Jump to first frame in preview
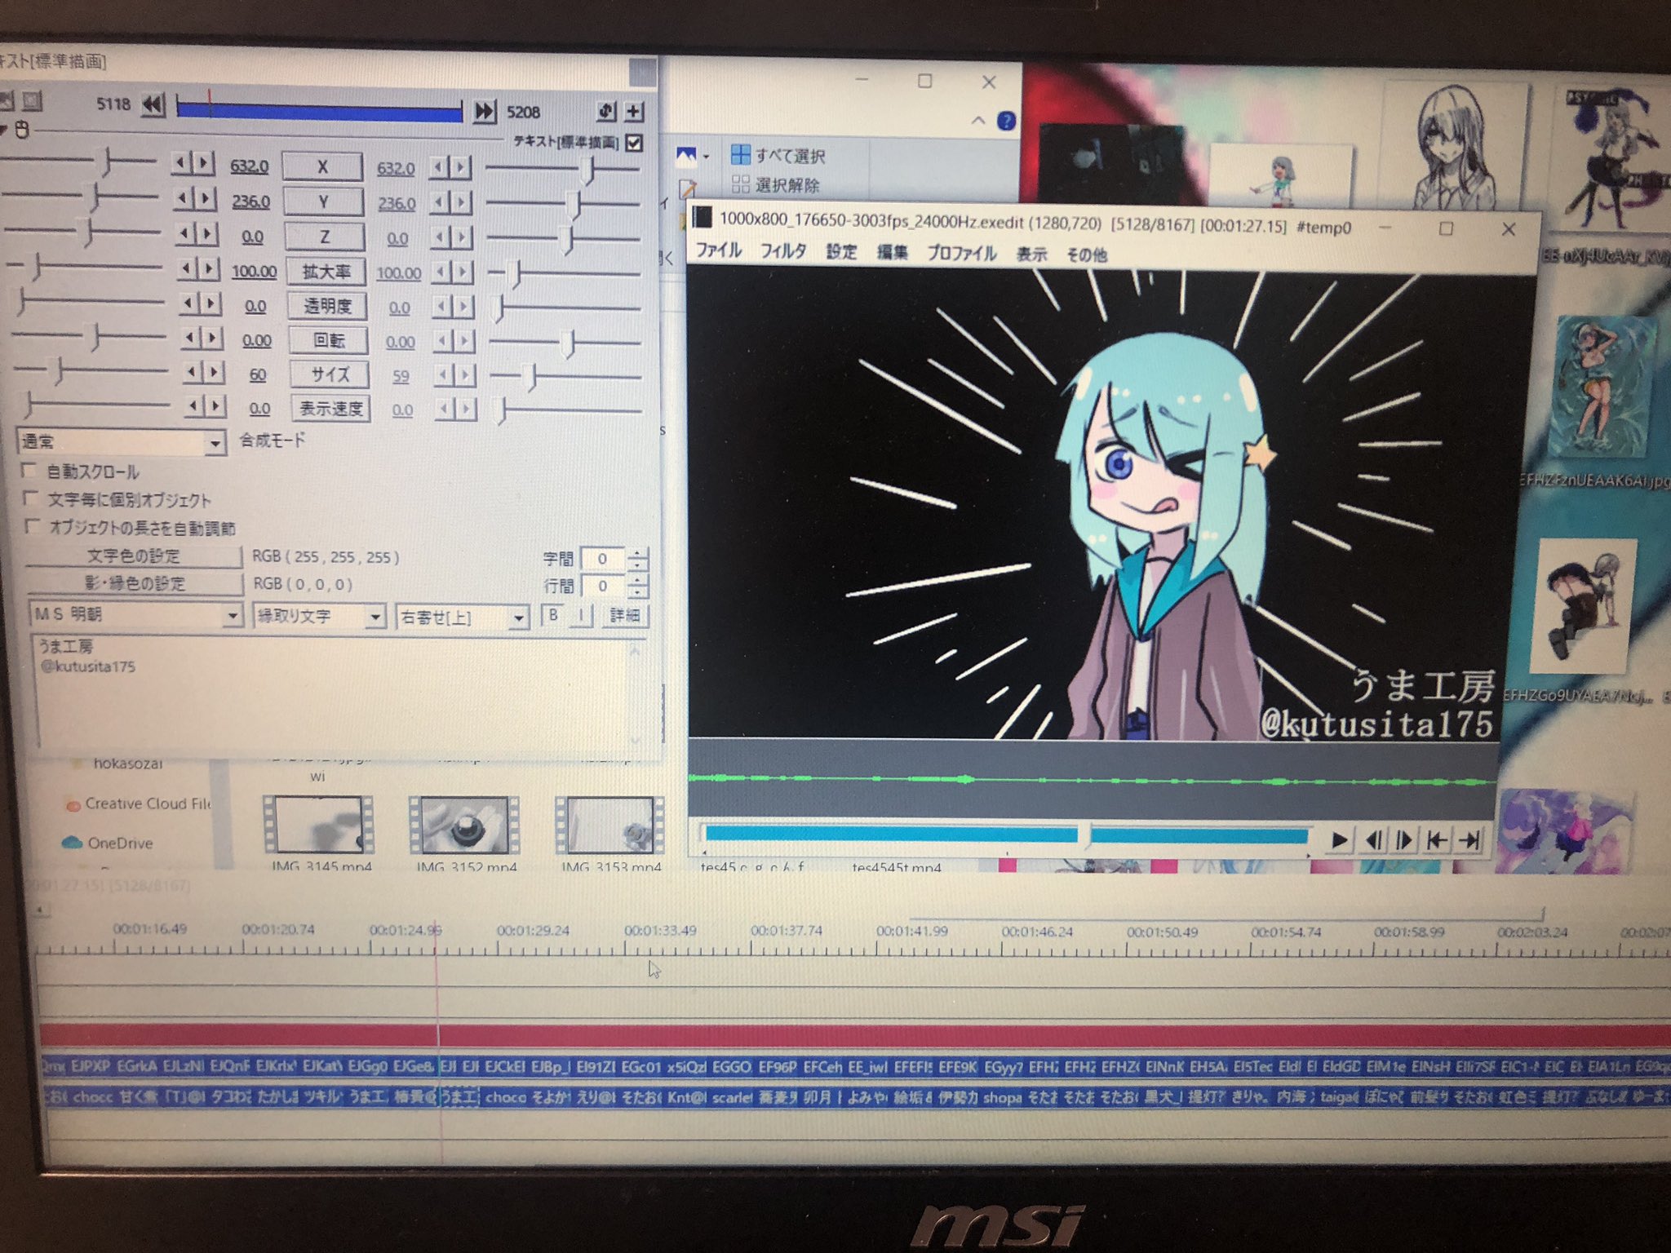The image size is (1671, 1253). point(1436,839)
